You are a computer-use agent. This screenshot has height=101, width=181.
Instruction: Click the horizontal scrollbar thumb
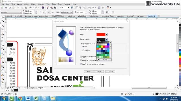pyautogui.click(x=149, y=88)
